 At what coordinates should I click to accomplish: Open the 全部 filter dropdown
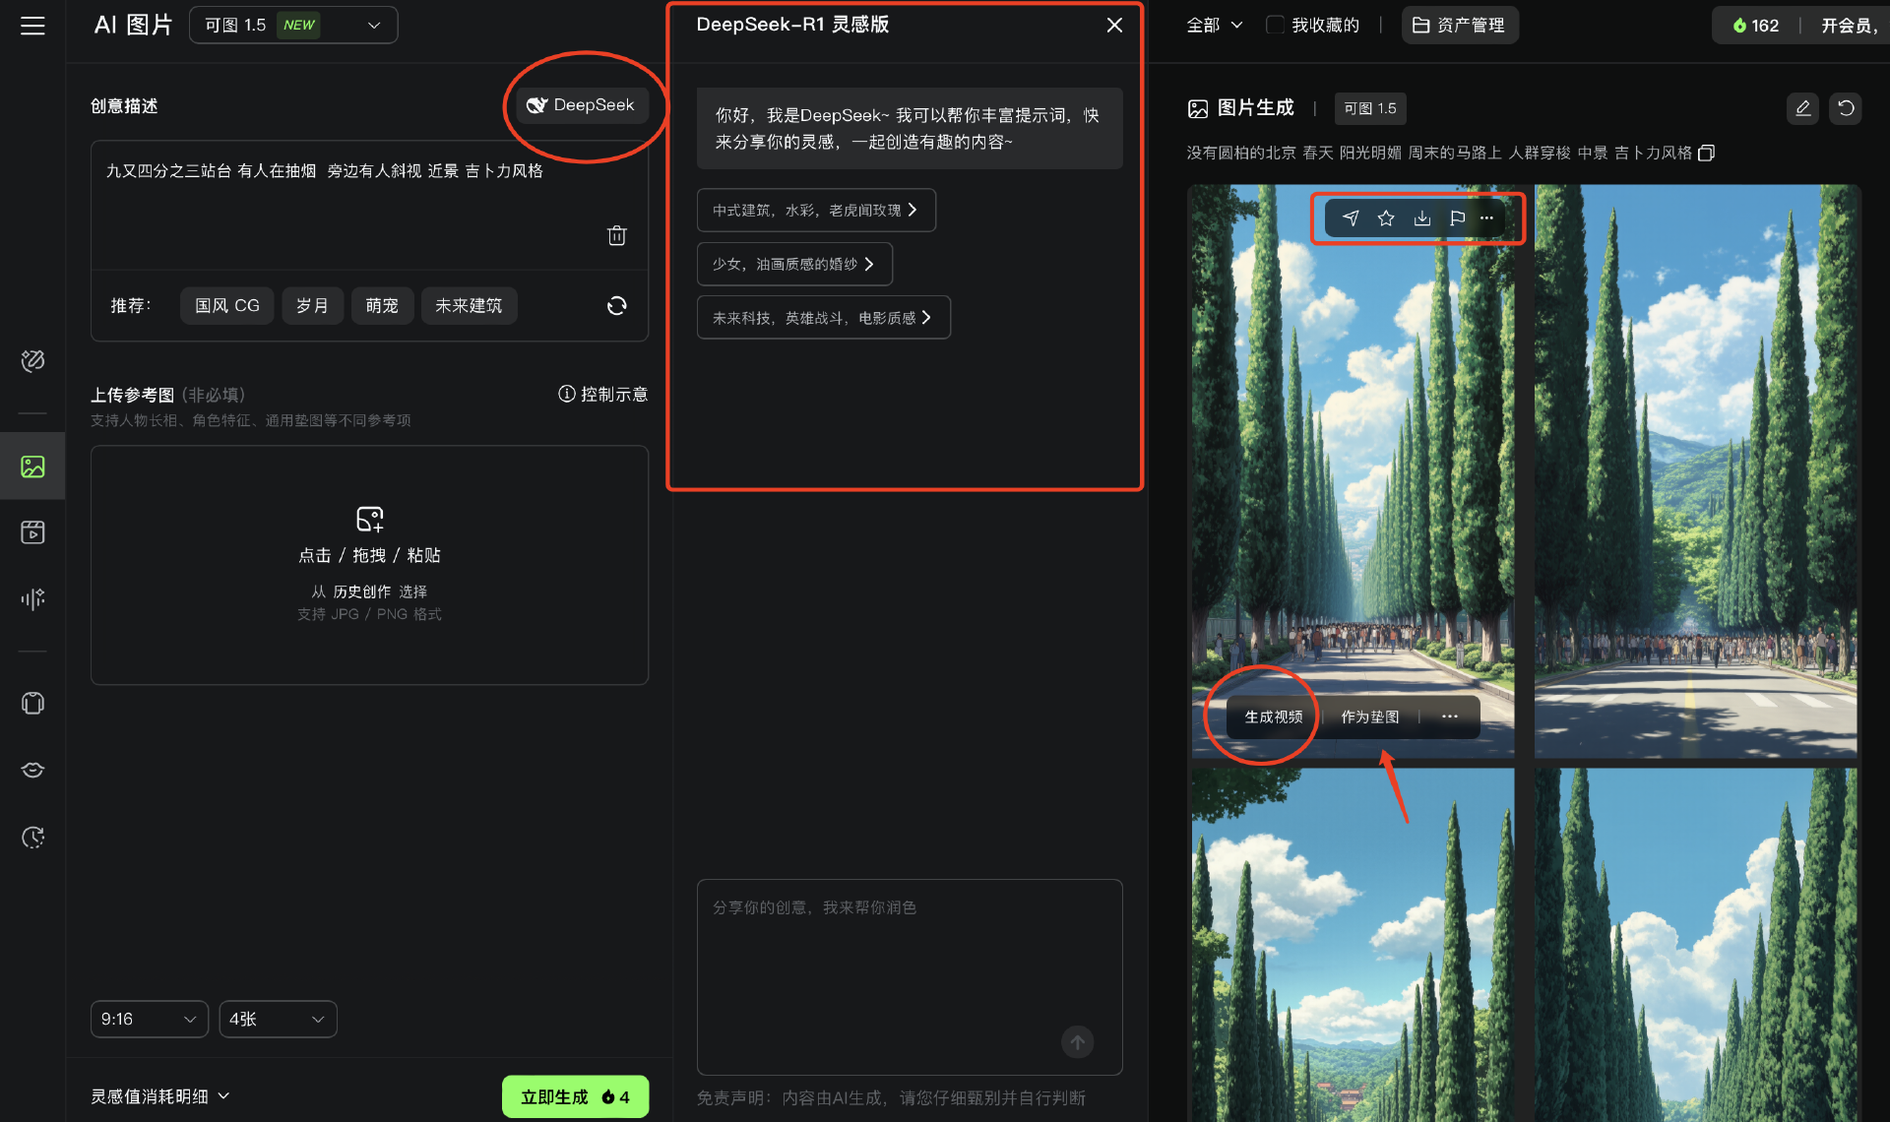1214,26
